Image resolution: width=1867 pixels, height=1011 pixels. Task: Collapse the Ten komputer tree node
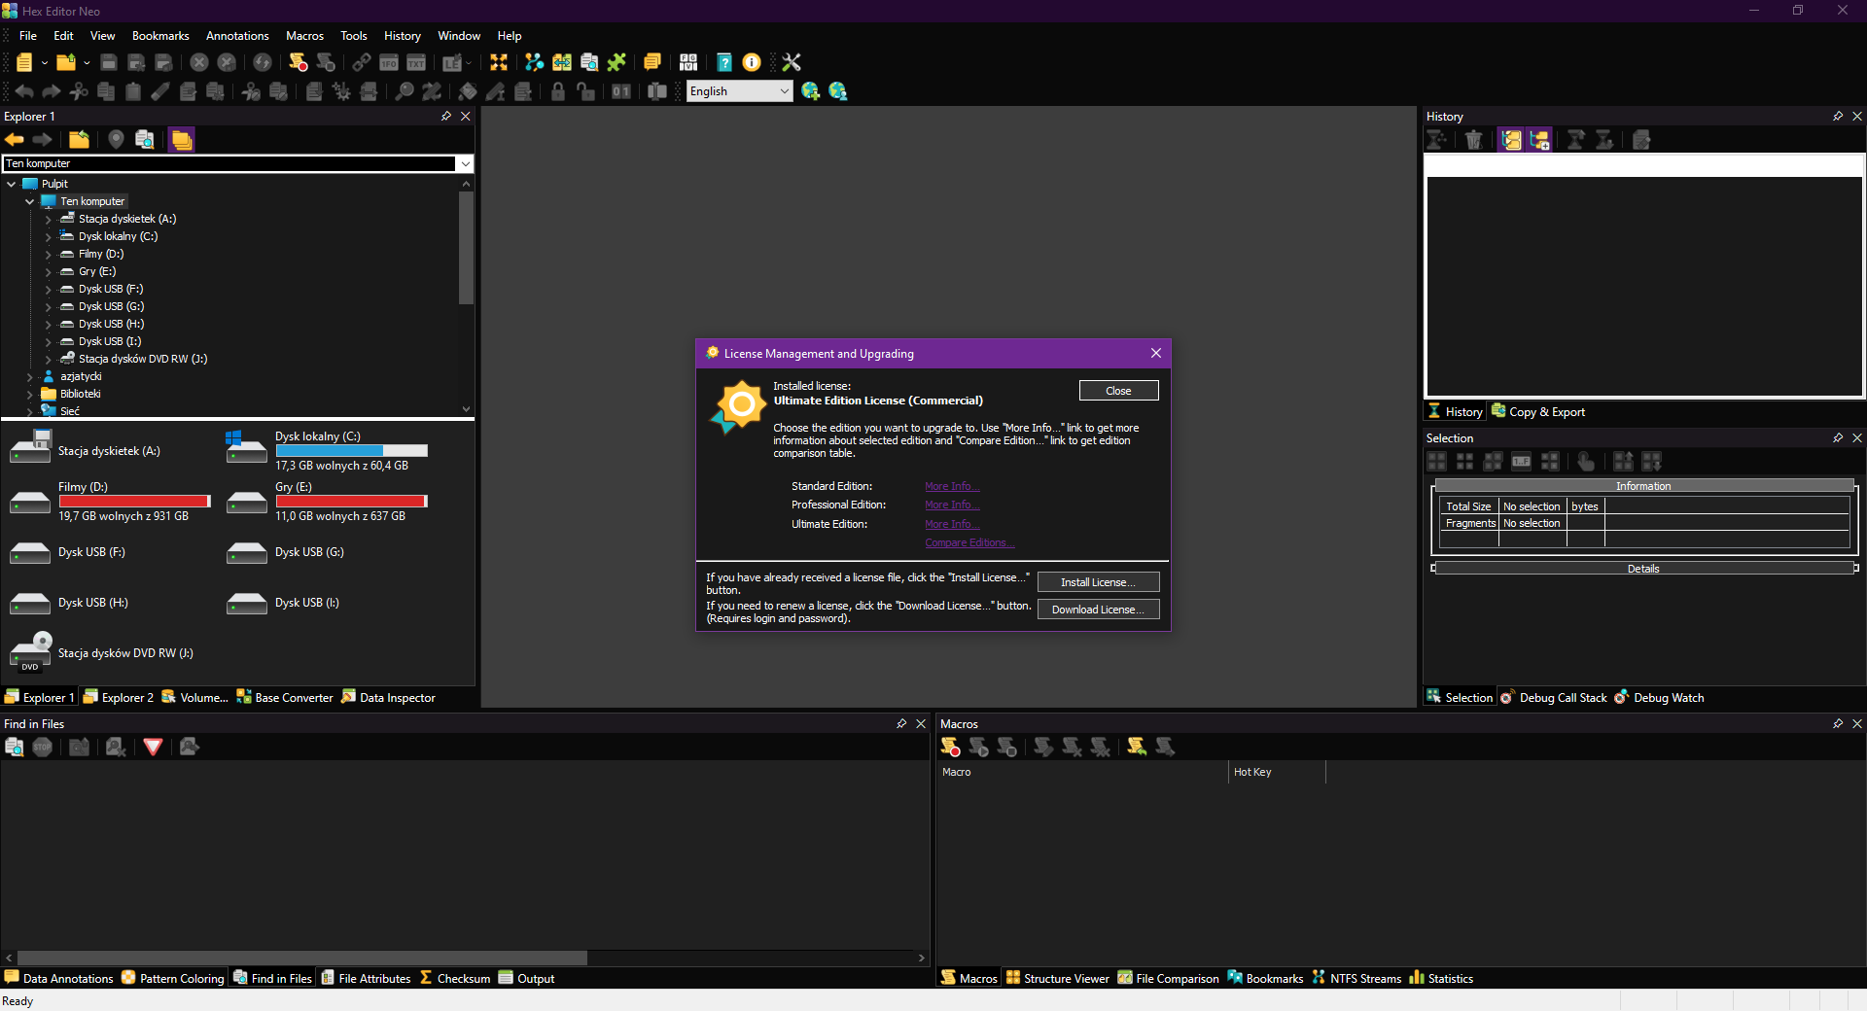(30, 201)
